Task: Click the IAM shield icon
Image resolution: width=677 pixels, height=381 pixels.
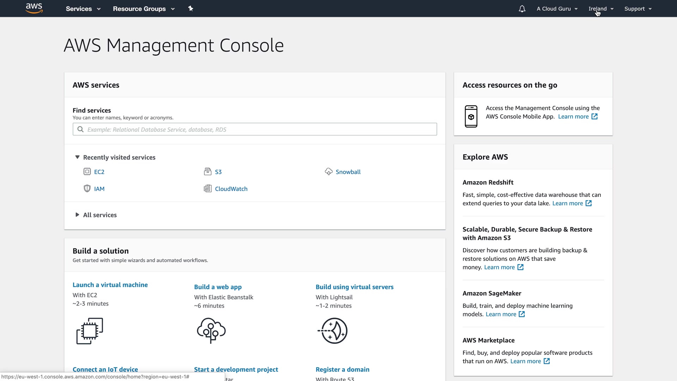Action: (x=87, y=189)
